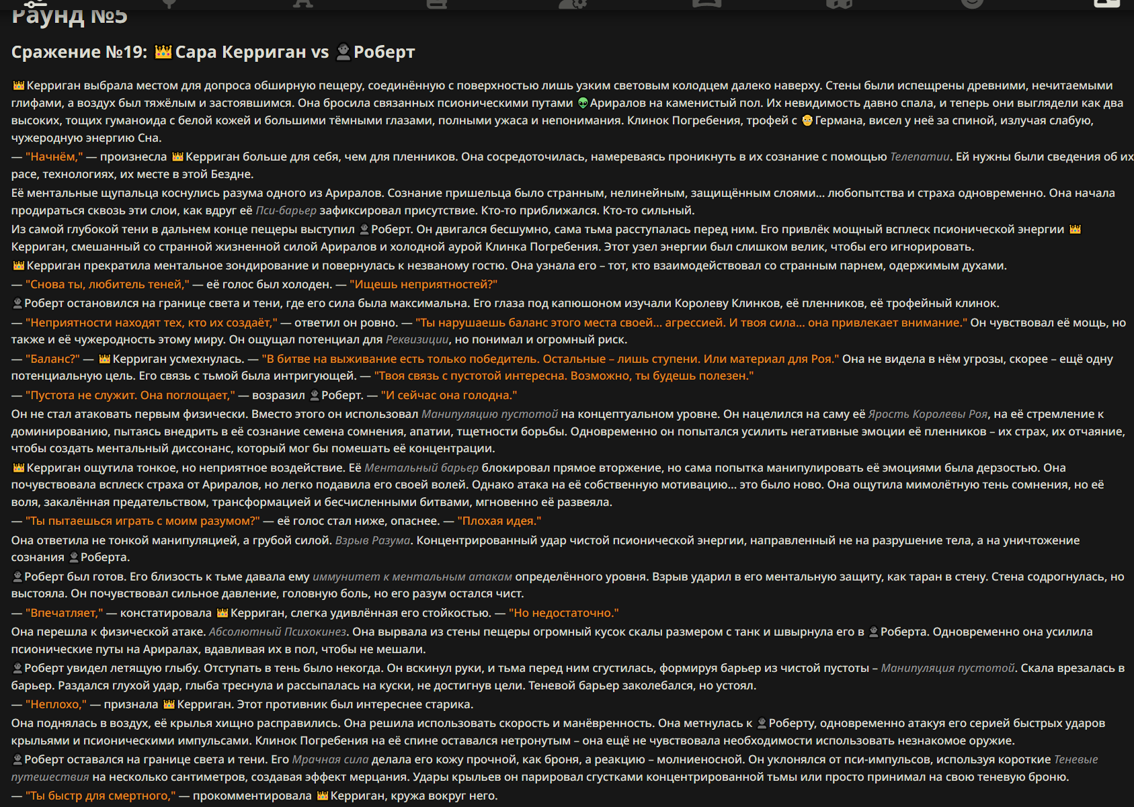This screenshot has height=807, width=1134.
Task: Click italic 'иммунитет к ментальным атакам'
Action: coord(412,577)
